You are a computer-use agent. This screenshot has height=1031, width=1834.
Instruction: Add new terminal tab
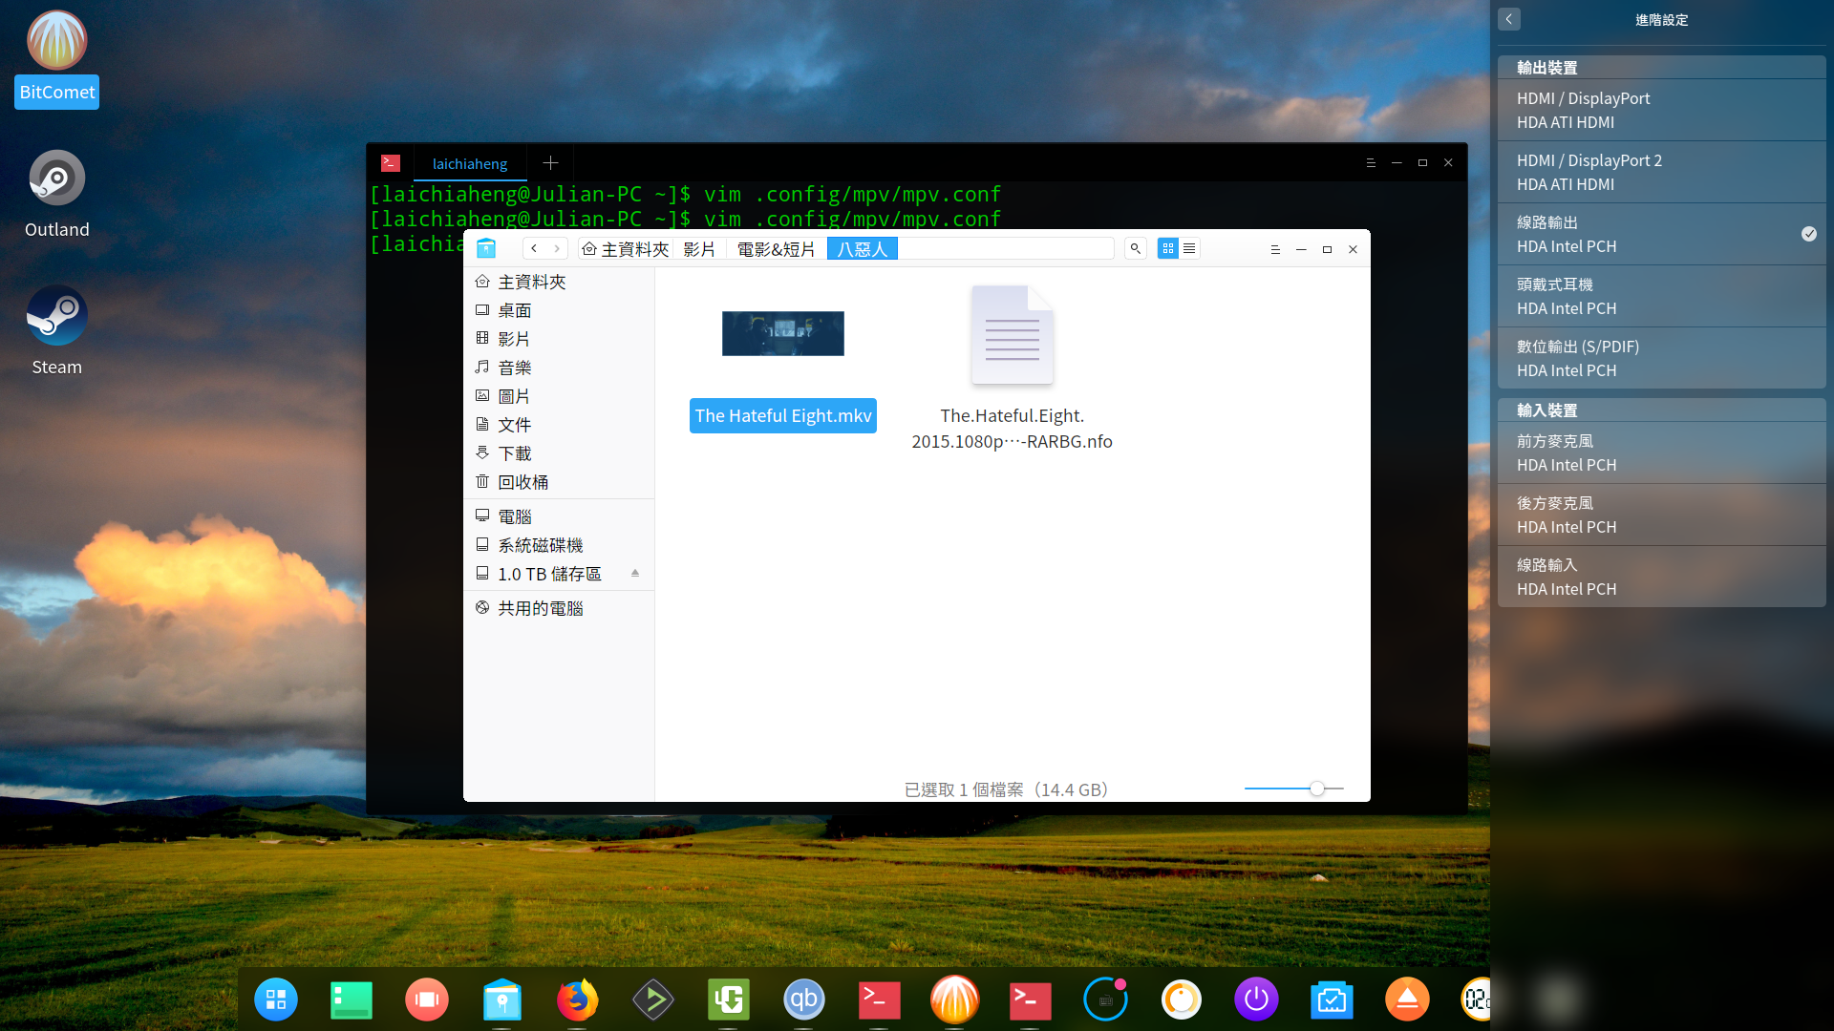point(550,163)
